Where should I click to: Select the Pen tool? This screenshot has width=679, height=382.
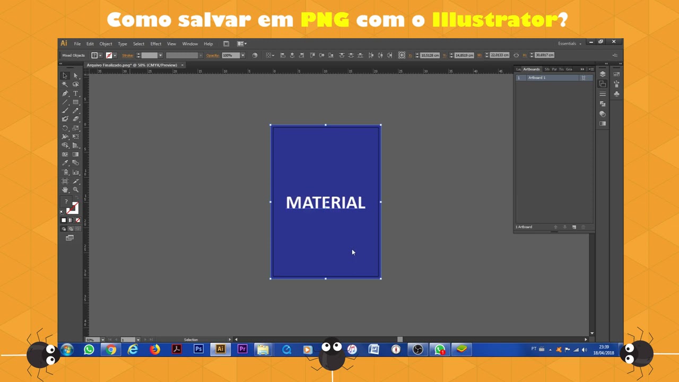click(65, 93)
